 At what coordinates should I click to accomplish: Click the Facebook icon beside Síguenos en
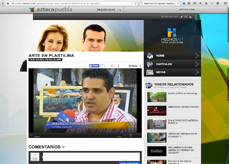(181, 17)
